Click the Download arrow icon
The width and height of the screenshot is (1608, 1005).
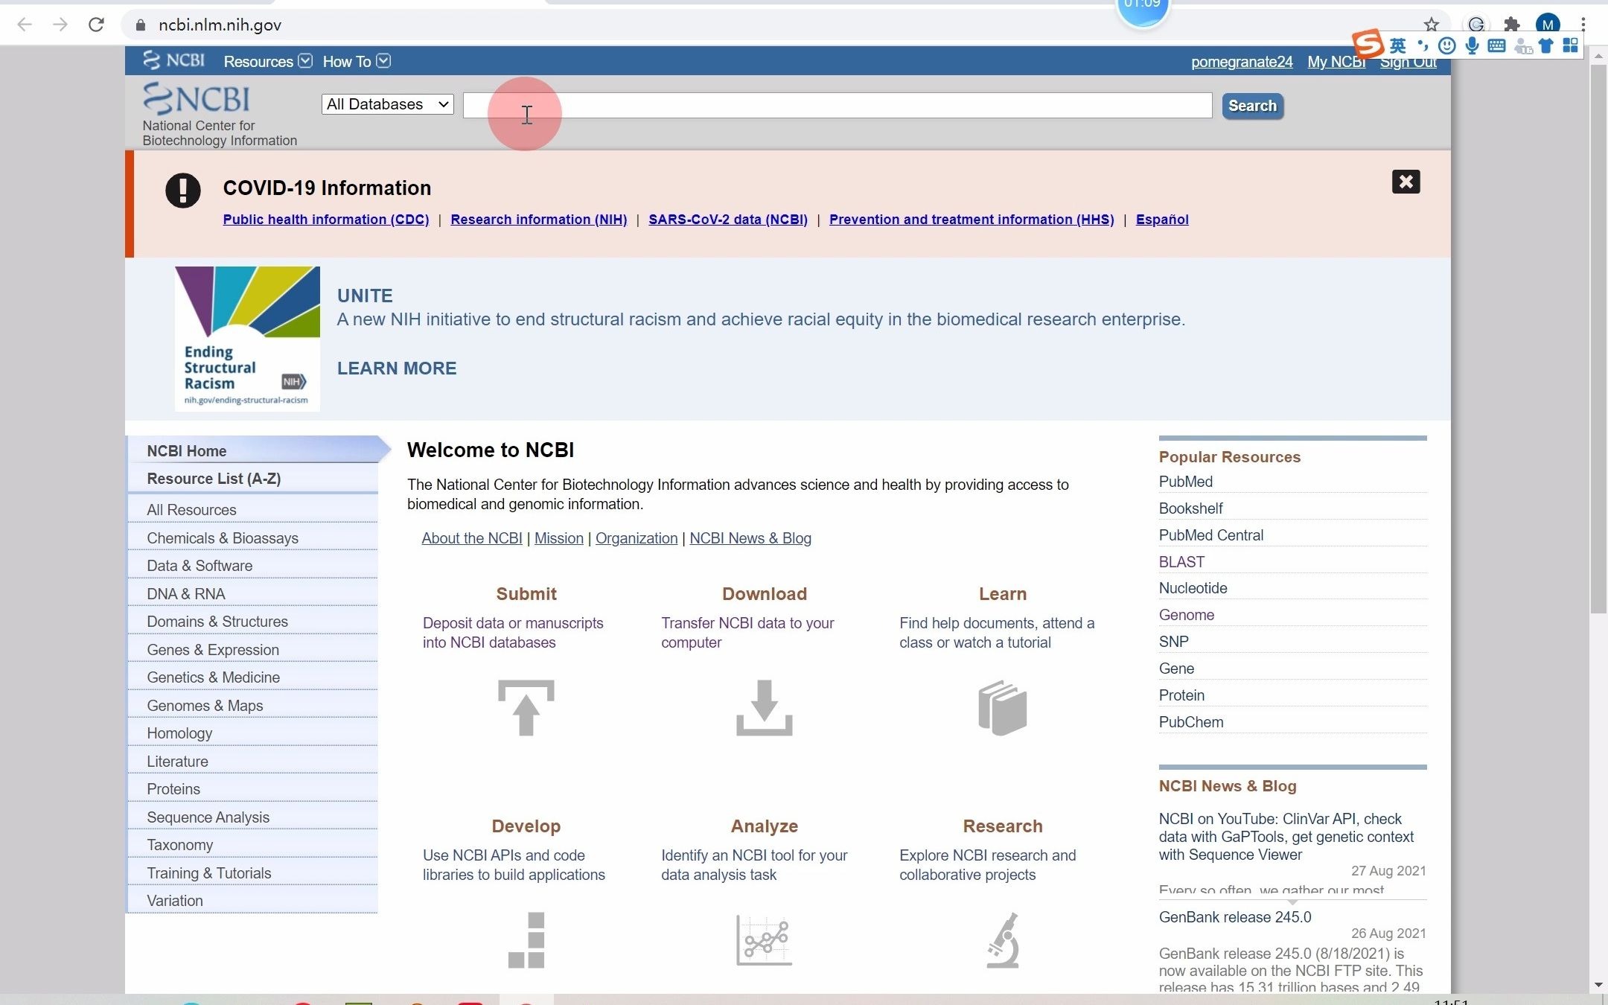tap(764, 708)
